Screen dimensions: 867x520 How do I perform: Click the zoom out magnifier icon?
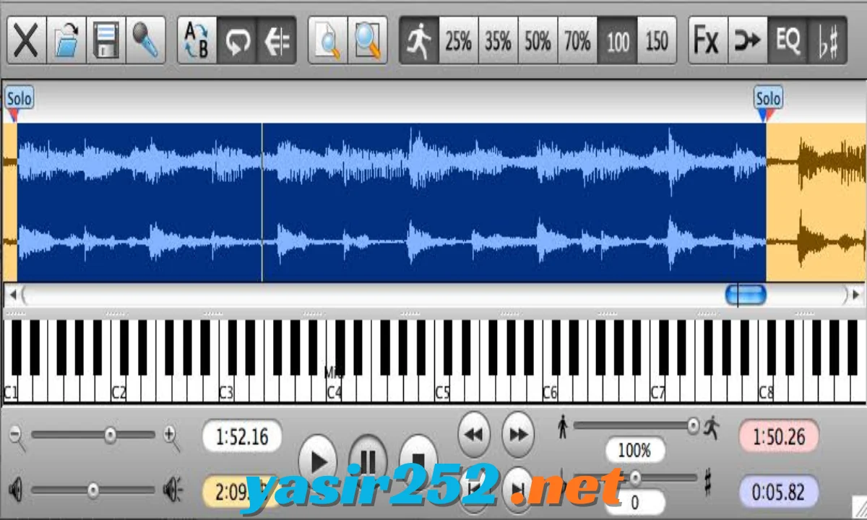coord(17,436)
